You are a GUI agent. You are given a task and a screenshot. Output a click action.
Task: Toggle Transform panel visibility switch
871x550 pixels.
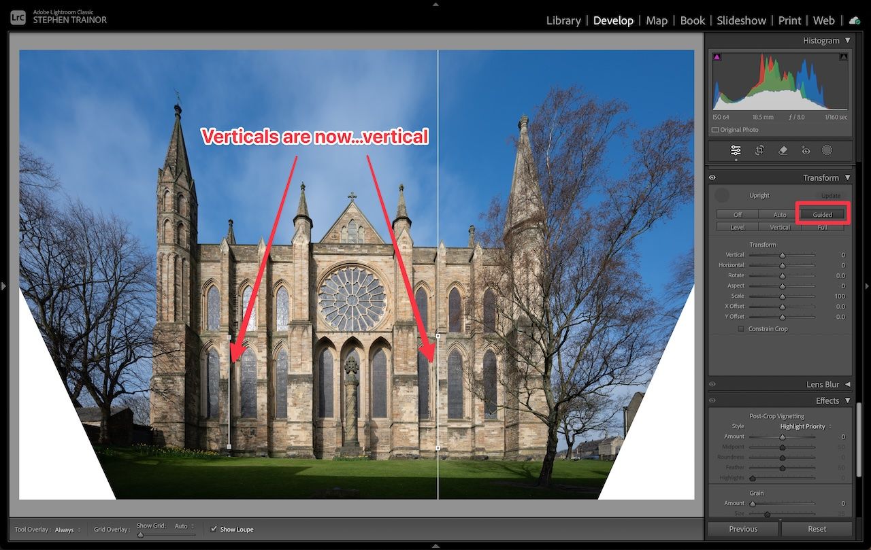[712, 177]
